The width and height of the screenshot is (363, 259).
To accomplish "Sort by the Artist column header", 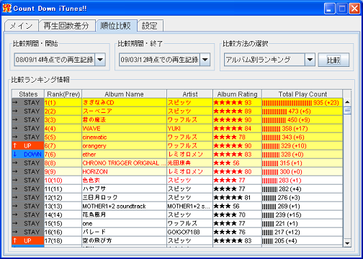I will [x=190, y=94].
